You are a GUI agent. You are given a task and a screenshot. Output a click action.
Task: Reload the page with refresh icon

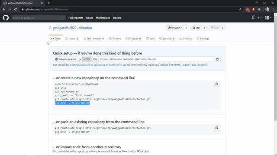[16, 10]
